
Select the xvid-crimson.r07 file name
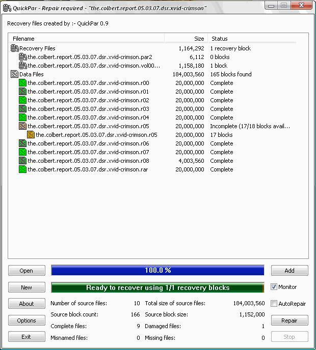[88, 152]
